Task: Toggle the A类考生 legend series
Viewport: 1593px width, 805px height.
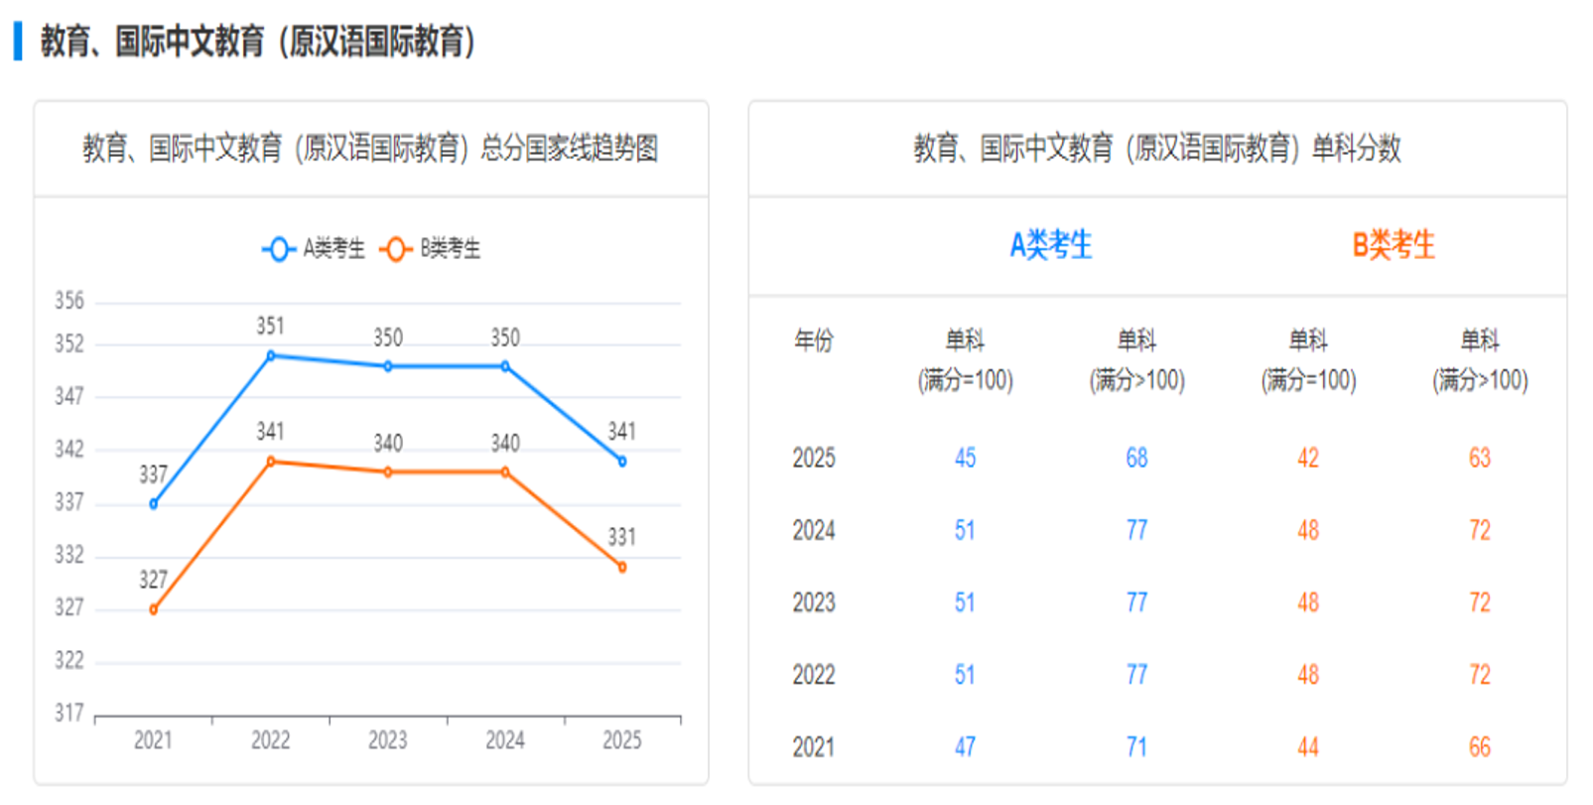Action: (314, 248)
